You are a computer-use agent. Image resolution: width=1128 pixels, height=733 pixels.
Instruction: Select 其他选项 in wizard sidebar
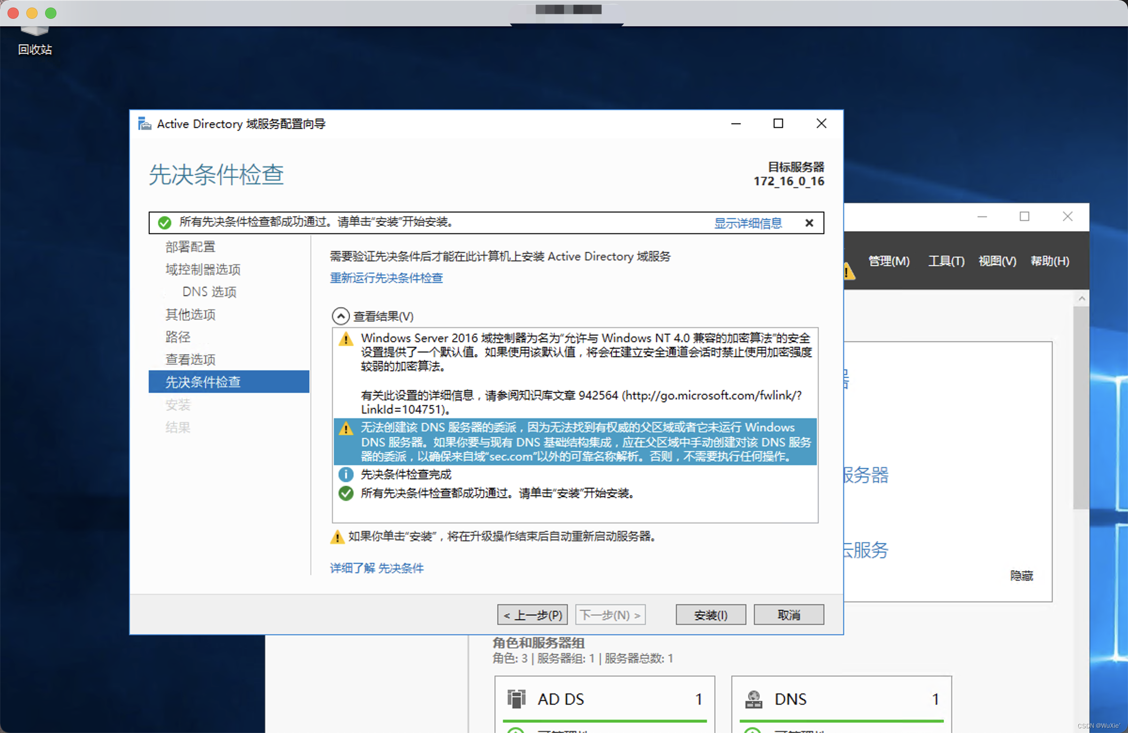(x=190, y=314)
